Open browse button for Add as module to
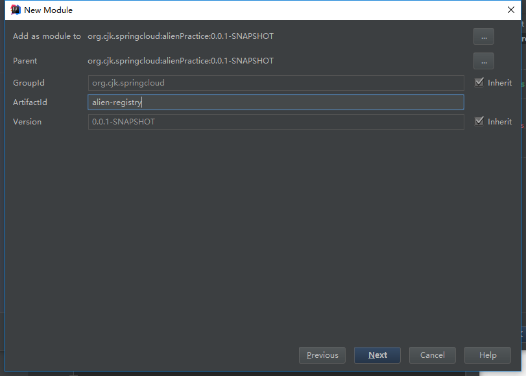This screenshot has width=526, height=376. tap(483, 36)
